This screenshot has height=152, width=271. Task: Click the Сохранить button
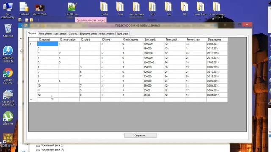pyautogui.click(x=140, y=136)
